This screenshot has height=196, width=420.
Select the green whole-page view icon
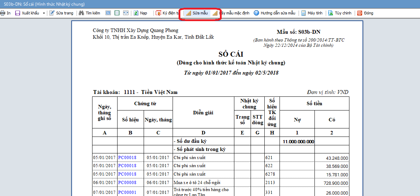pyautogui.click(x=117, y=13)
